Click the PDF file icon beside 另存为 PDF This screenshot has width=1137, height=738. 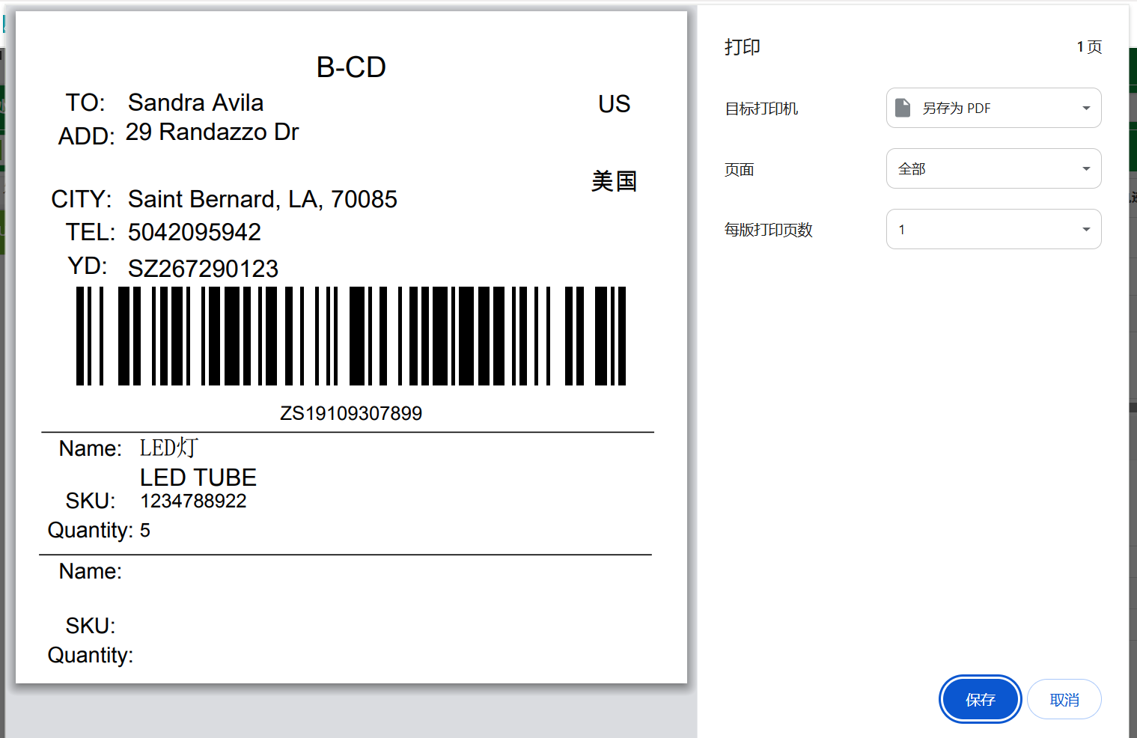[903, 108]
